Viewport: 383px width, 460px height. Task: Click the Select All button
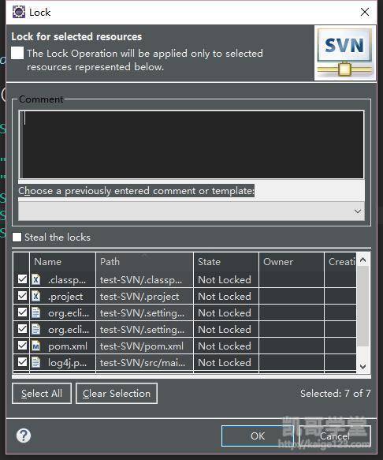click(x=42, y=394)
